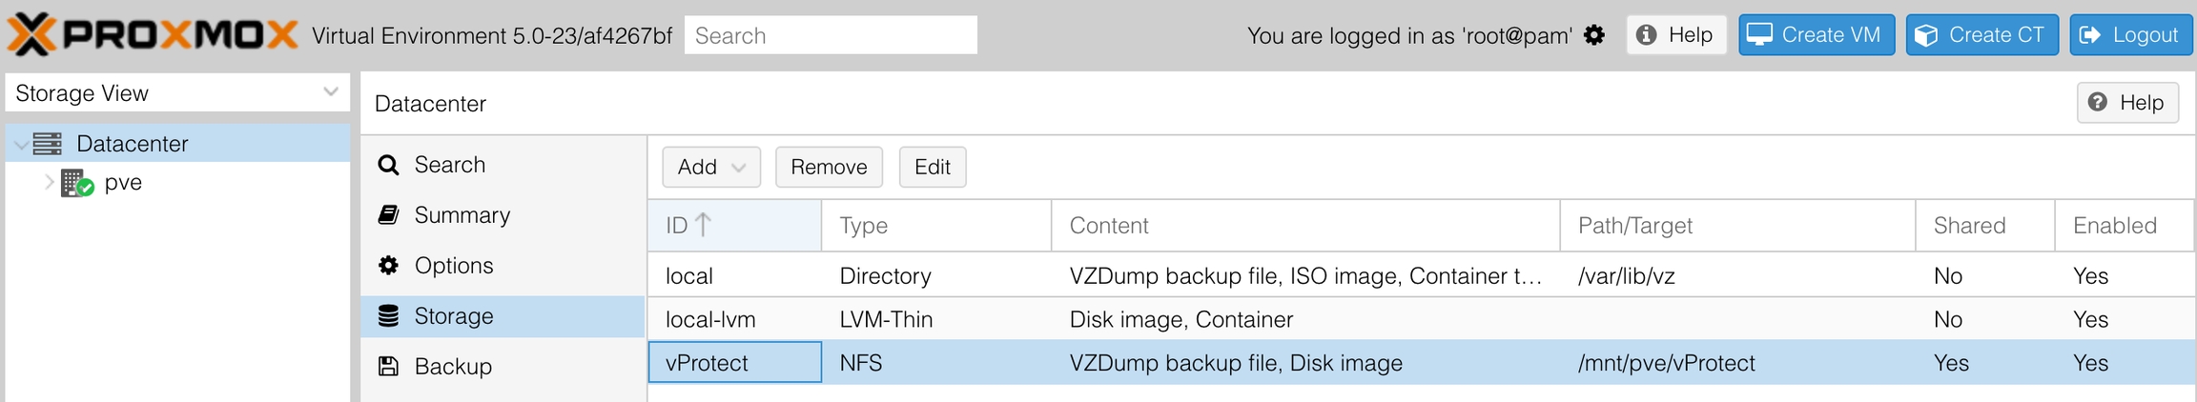
Task: Open Backup via its floppy icon
Action: 388,367
